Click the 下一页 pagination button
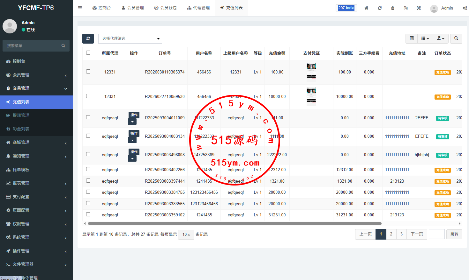 point(417,234)
